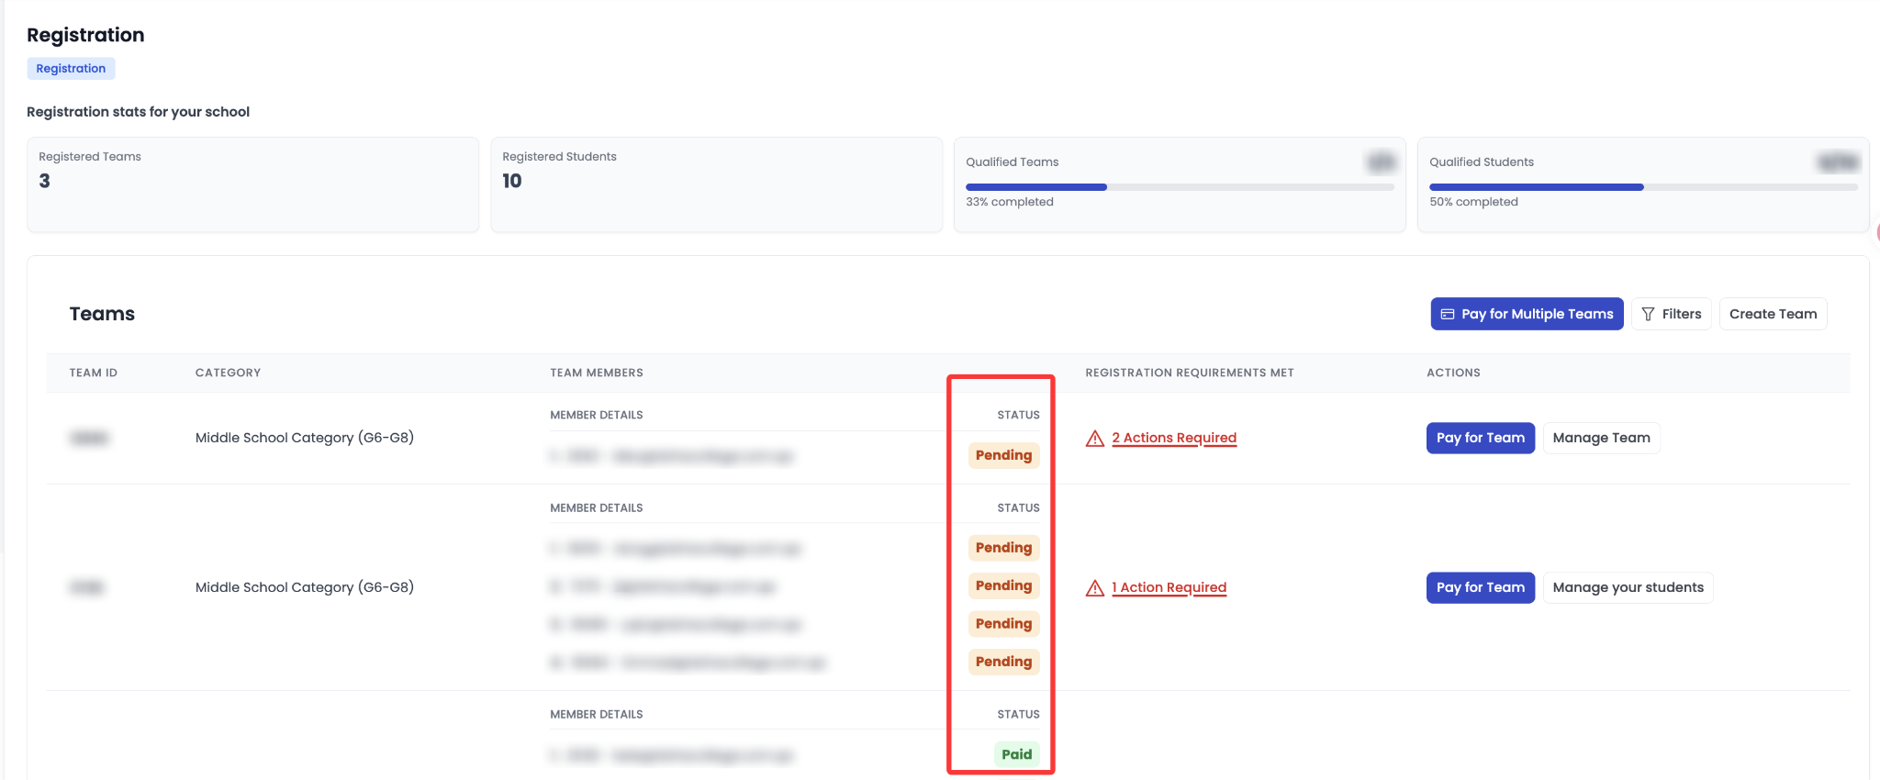Viewport: 1880px width, 780px height.
Task: Click the card icon in Pay for Multiple Teams
Action: [1448, 314]
